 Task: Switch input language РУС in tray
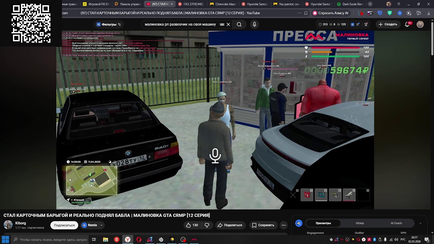coord(403,240)
